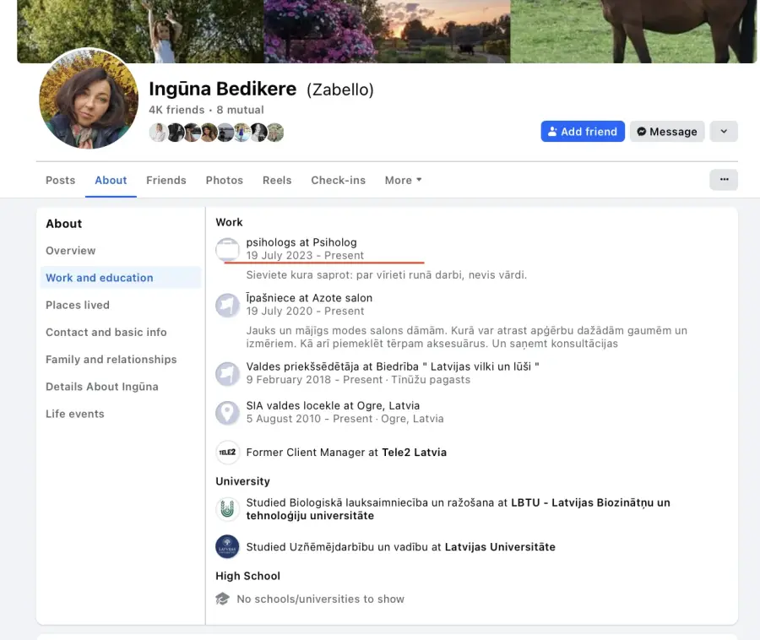Click the Psiholog workplace icon
760x640 pixels.
pyautogui.click(x=227, y=249)
